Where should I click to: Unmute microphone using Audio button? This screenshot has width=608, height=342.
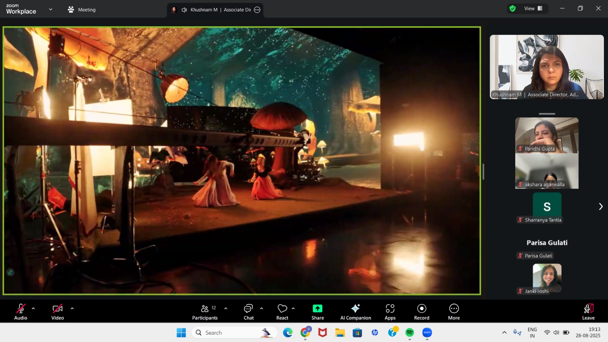[21, 312]
